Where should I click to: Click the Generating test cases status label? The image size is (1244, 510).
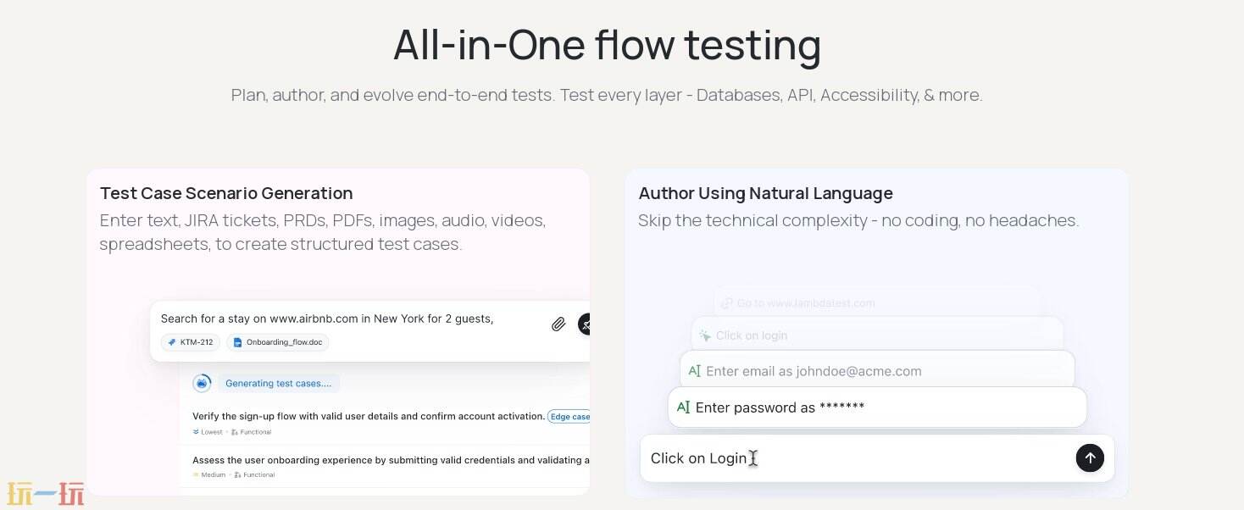coord(278,383)
